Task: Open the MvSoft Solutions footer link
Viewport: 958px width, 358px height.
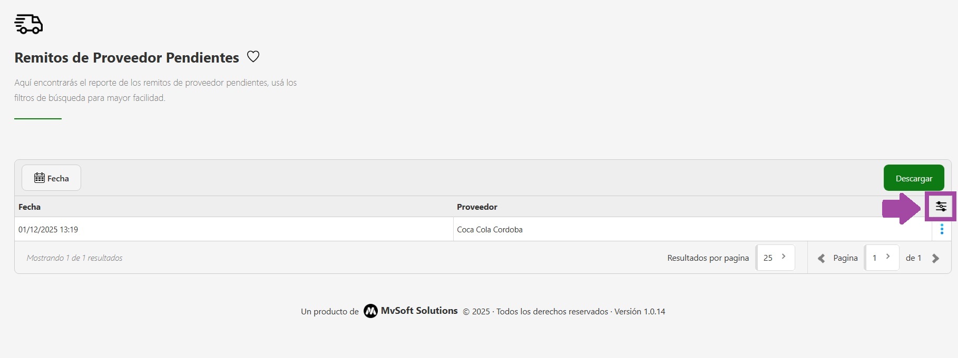Action: (419, 311)
